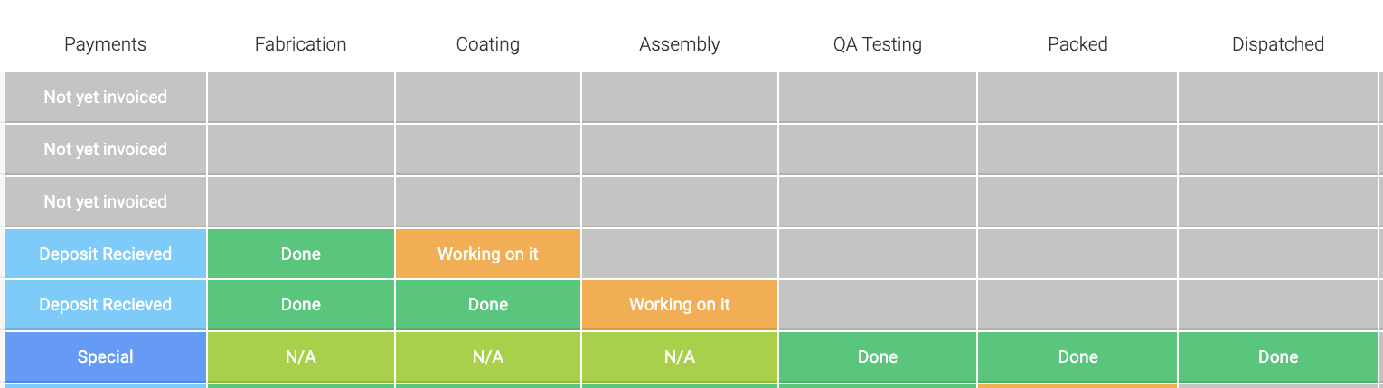Viewport: 1383px width, 388px height.
Task: Select the second Deposit Recieved cell
Action: point(106,305)
